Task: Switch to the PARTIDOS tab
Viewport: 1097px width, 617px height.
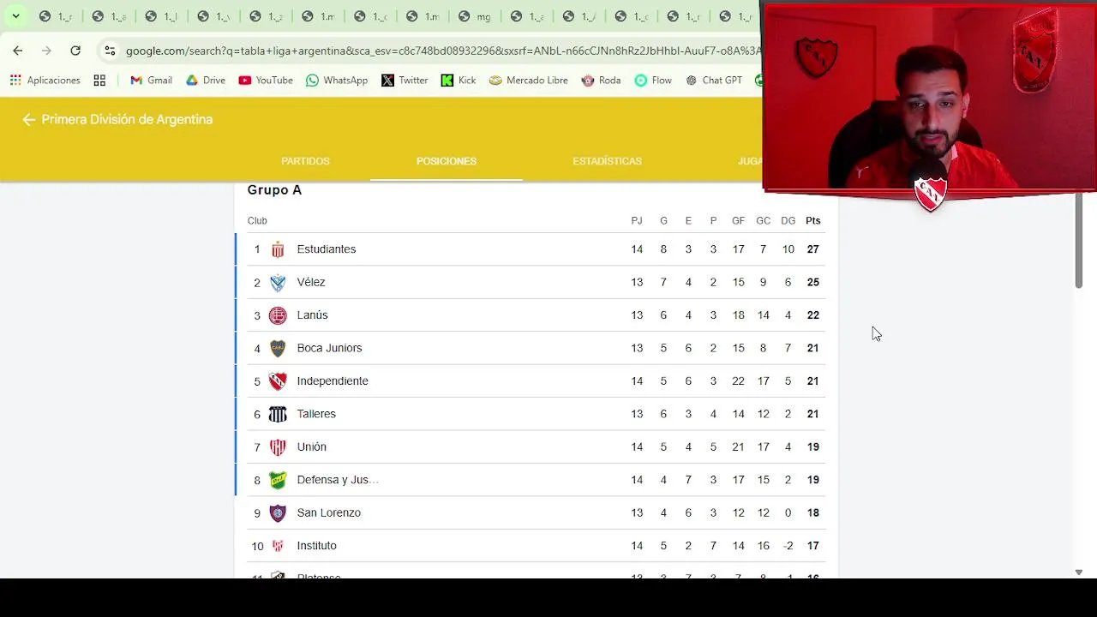Action: pos(305,161)
